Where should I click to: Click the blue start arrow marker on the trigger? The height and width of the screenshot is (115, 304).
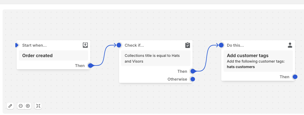click(x=17, y=45)
